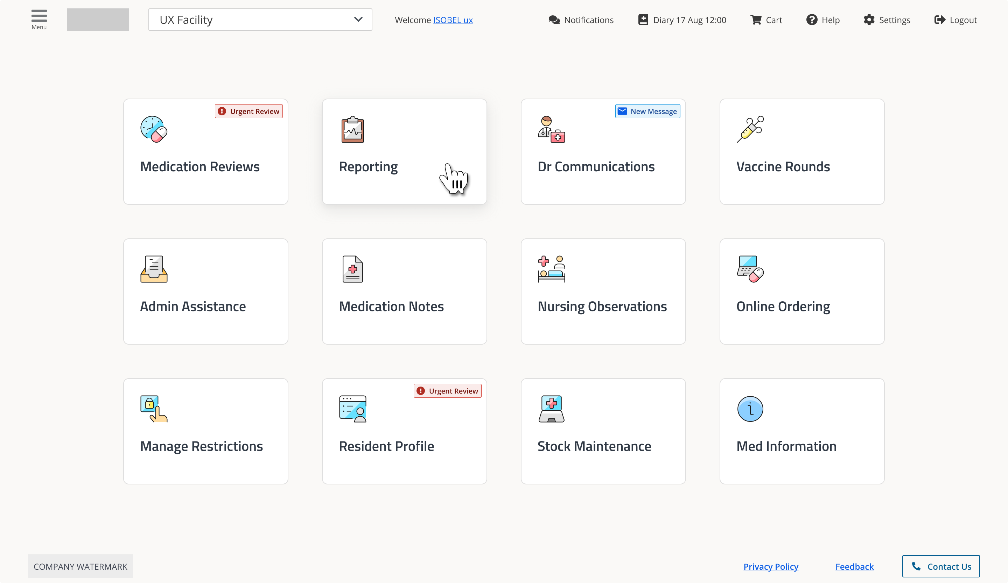
Task: Click the Medication Reviews clock-pill icon
Action: pos(154,129)
